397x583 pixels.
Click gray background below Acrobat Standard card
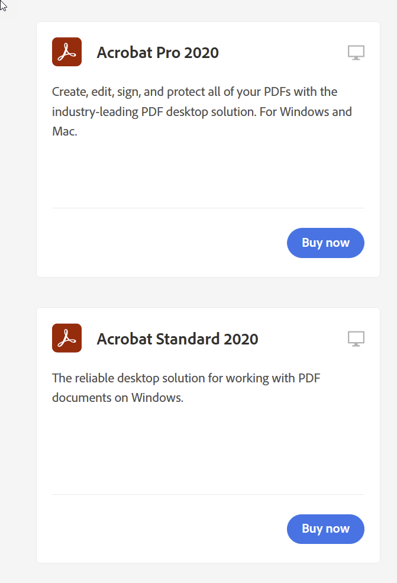(208, 573)
